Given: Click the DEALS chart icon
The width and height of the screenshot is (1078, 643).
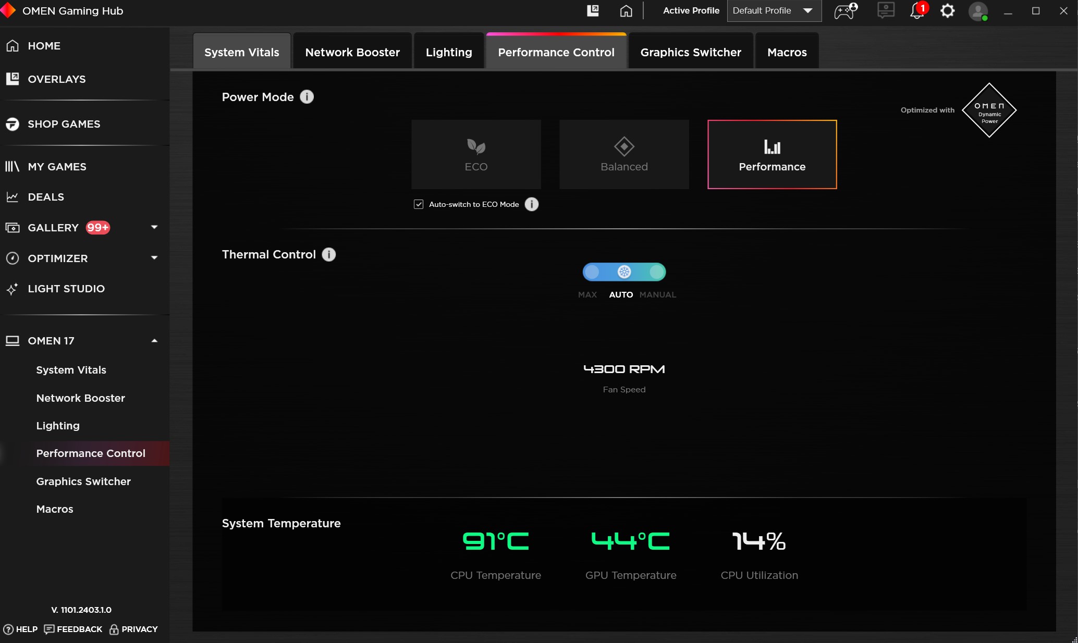Looking at the screenshot, I should [x=13, y=197].
